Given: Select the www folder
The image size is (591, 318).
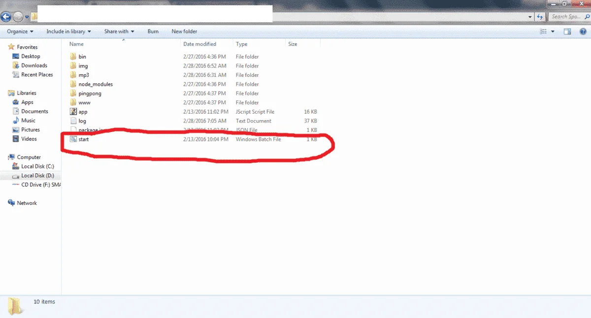Looking at the screenshot, I should pos(84,103).
